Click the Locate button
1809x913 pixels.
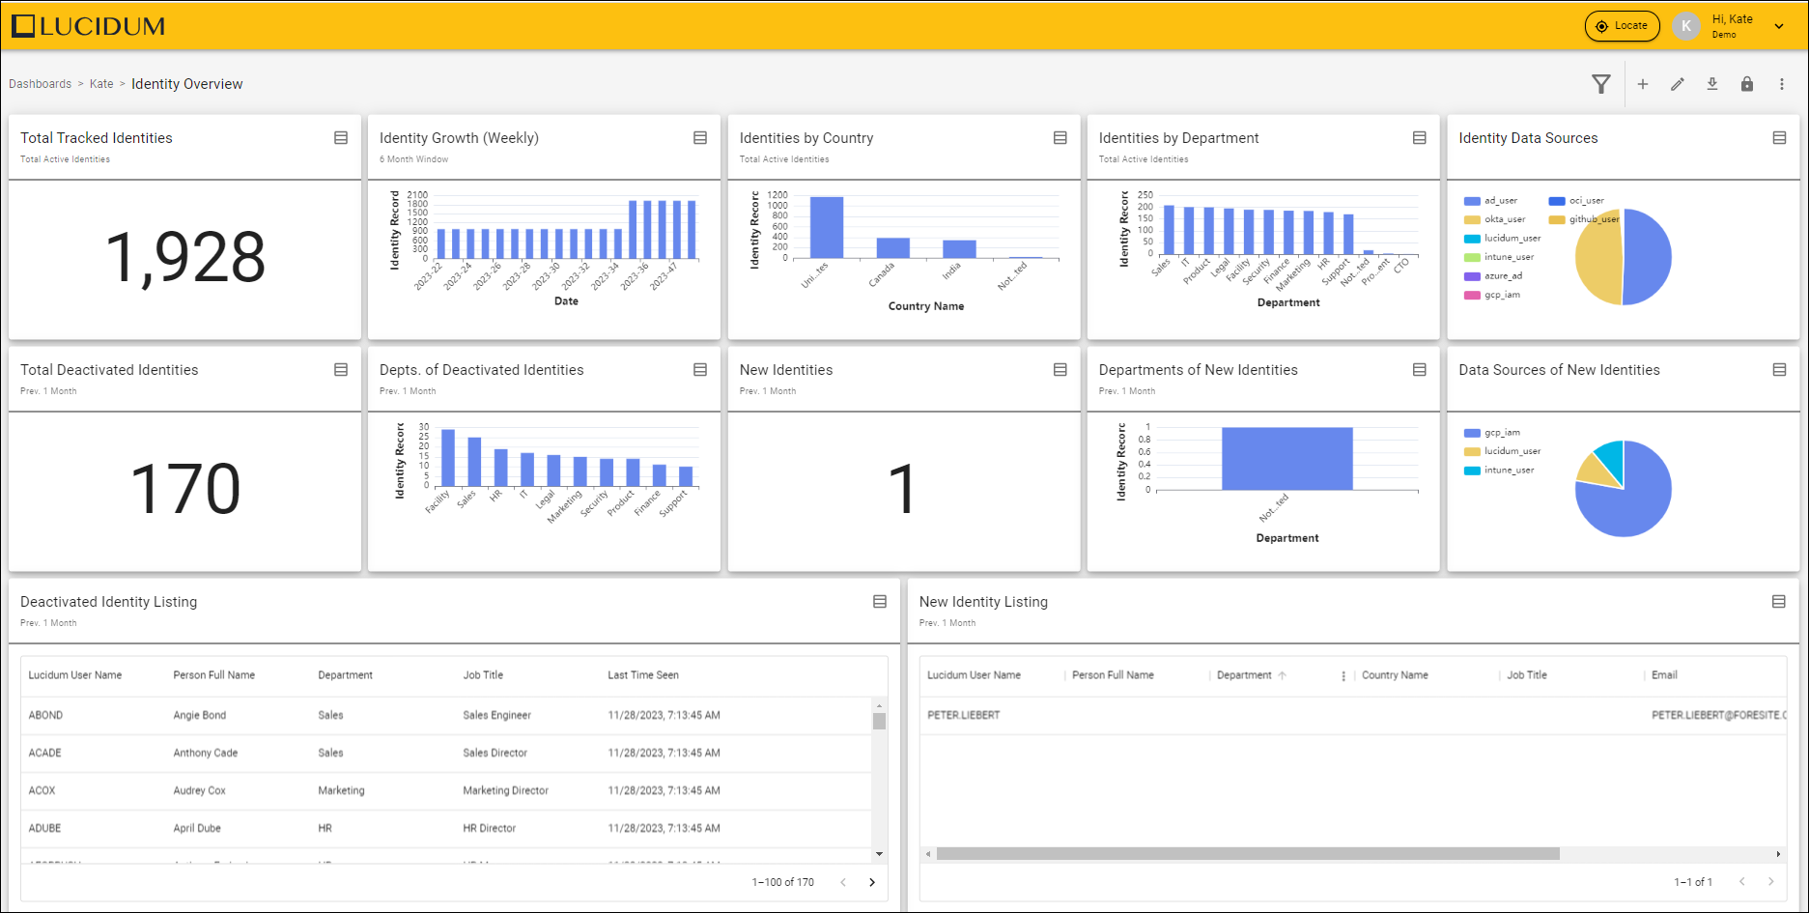point(1622,26)
